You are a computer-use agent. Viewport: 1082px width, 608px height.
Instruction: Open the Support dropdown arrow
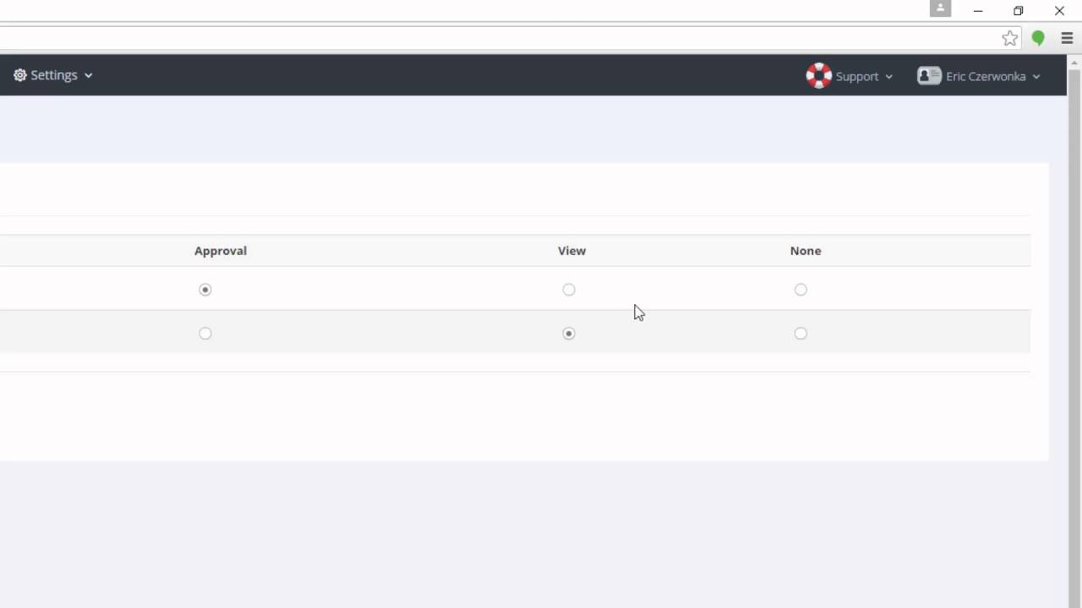(888, 77)
